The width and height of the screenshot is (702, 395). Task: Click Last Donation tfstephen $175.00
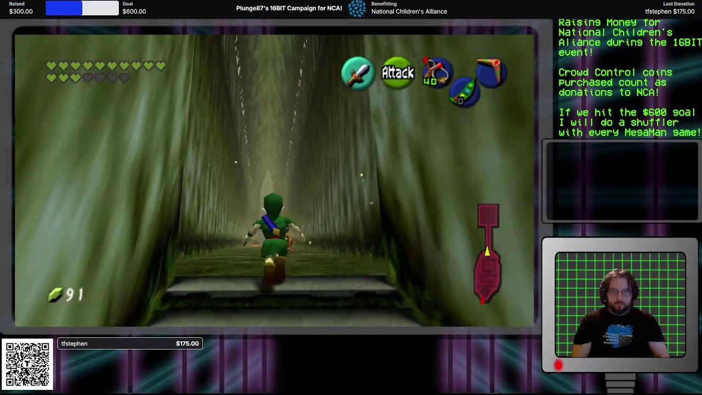tap(670, 8)
